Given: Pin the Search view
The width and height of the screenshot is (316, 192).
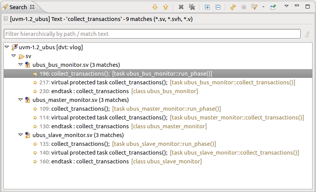Looking at the screenshot, I should tap(273, 7).
